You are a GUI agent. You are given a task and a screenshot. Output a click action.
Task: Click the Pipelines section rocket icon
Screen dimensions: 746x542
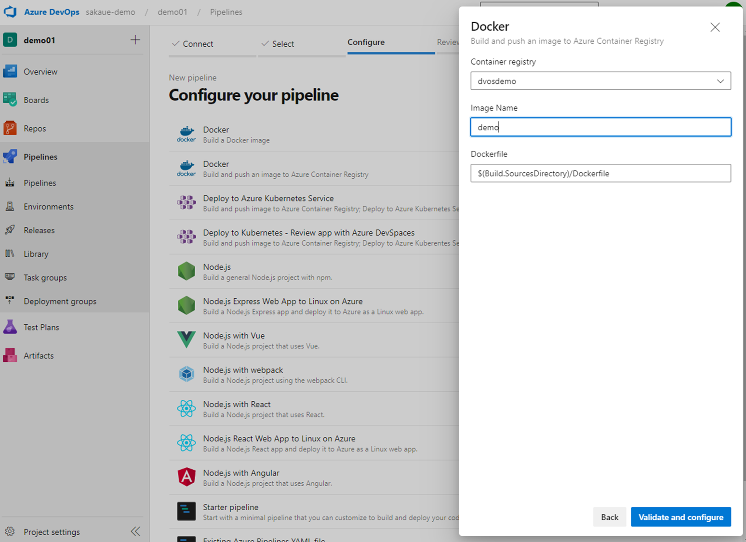10,157
